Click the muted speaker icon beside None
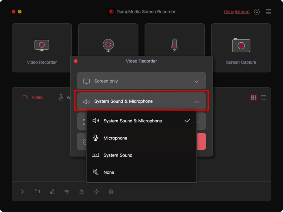 (x=96, y=172)
